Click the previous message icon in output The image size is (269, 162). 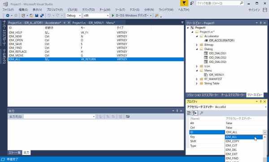point(108,116)
